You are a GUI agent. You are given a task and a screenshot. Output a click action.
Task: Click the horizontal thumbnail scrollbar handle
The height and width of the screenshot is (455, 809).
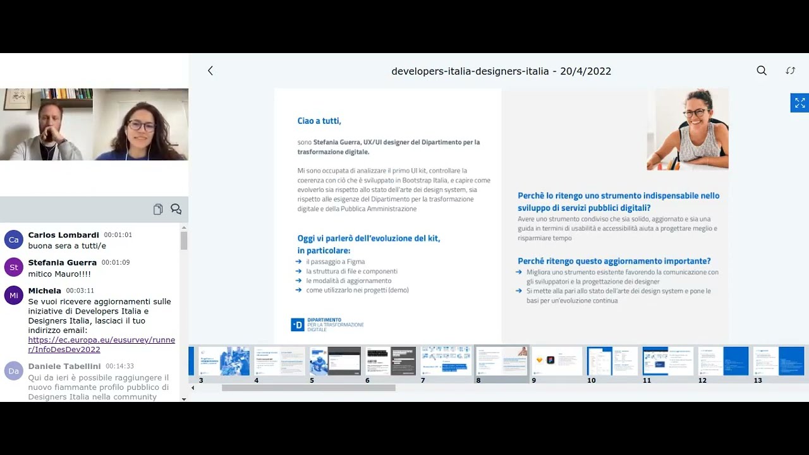click(x=308, y=388)
